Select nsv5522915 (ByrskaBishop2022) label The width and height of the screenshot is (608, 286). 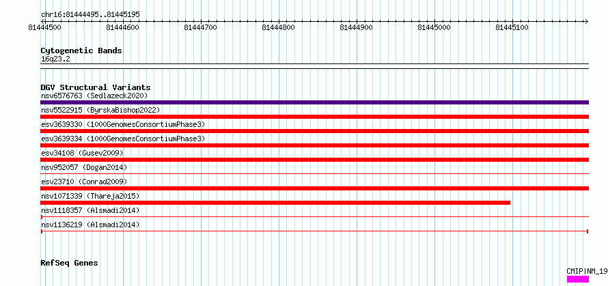[x=100, y=110]
